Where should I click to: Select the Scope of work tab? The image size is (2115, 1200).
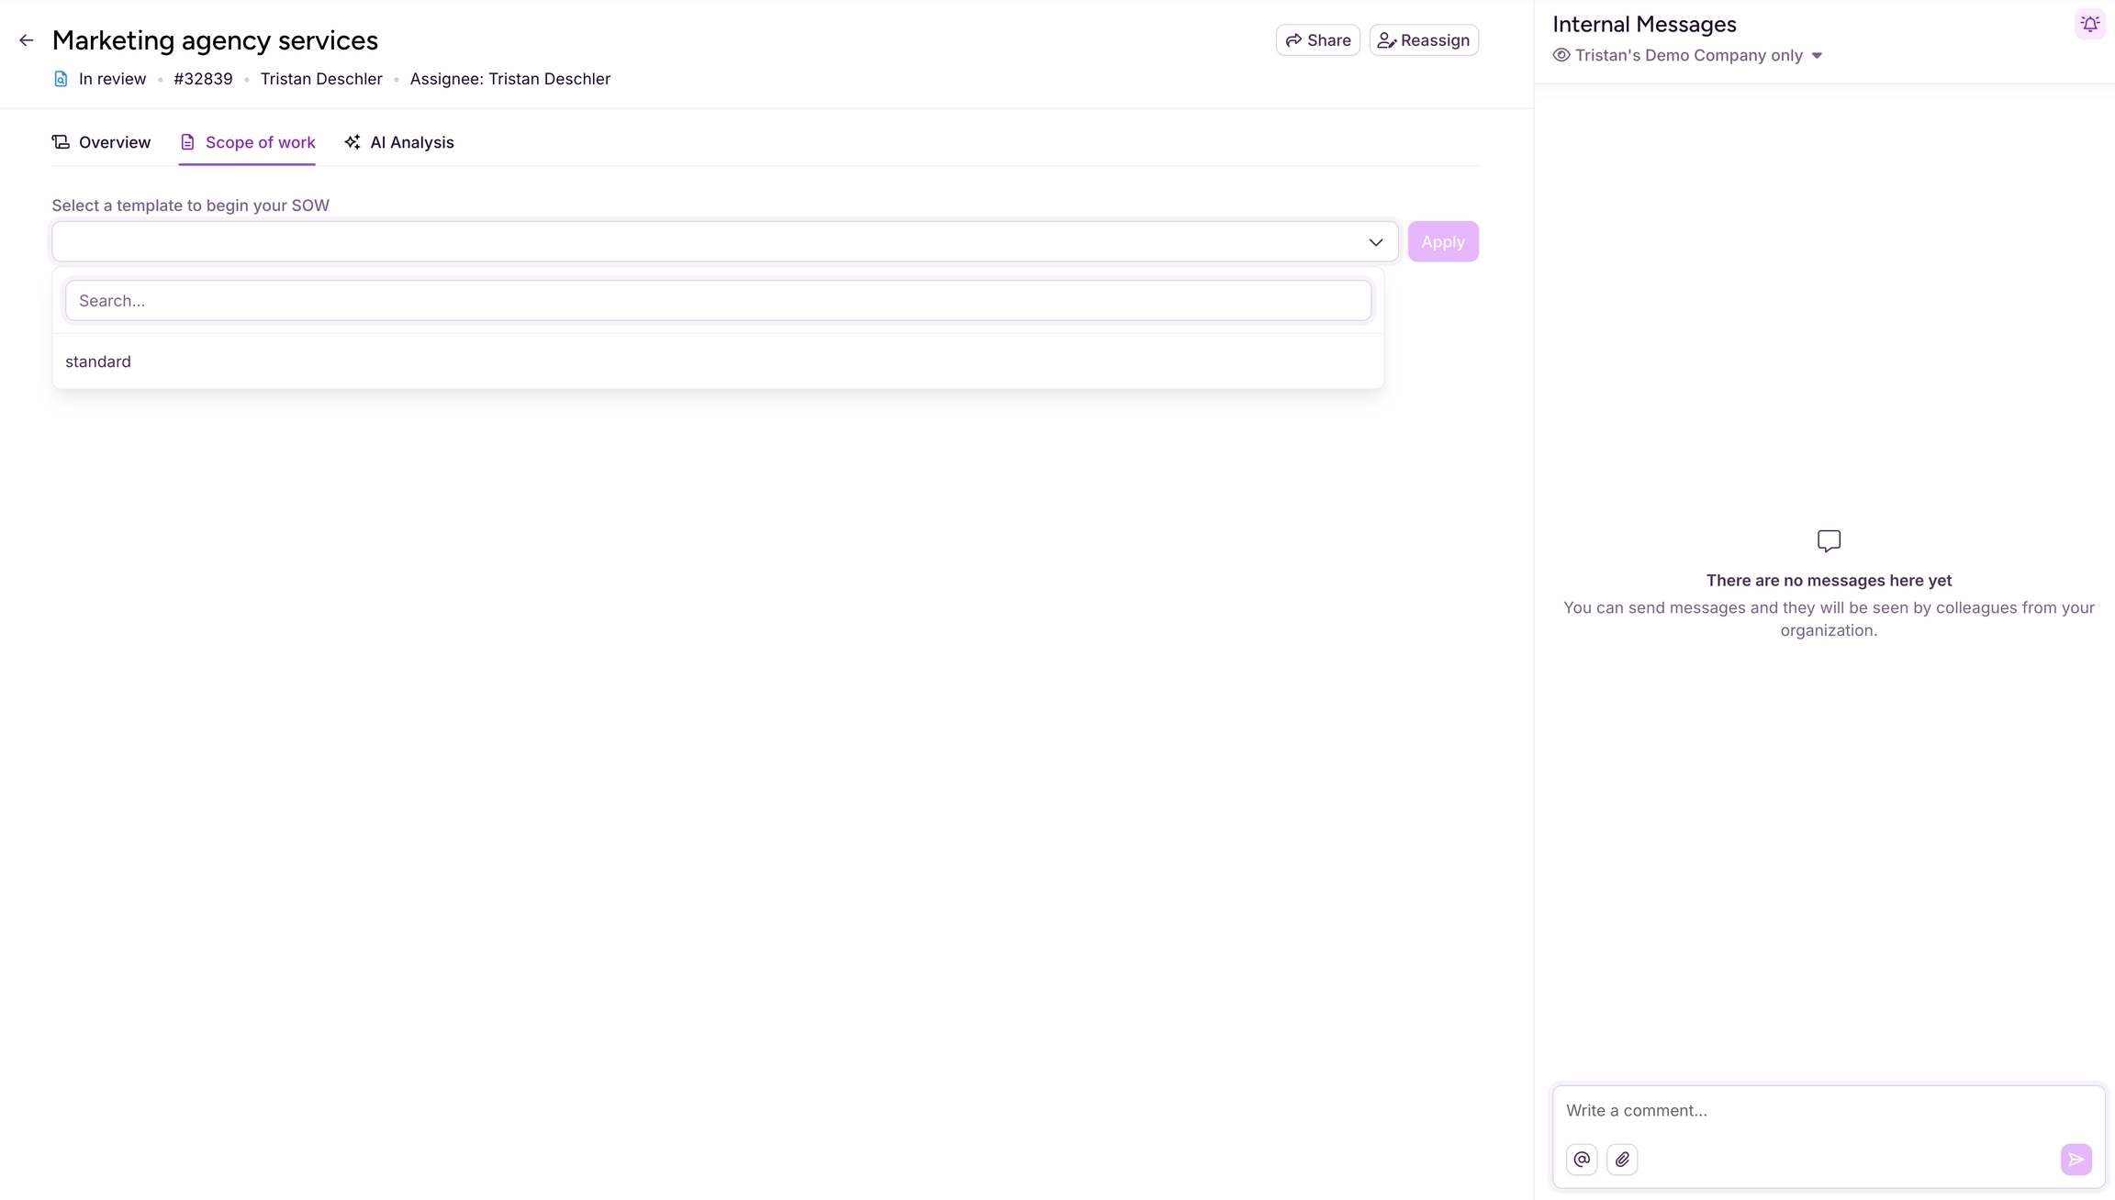(x=247, y=142)
